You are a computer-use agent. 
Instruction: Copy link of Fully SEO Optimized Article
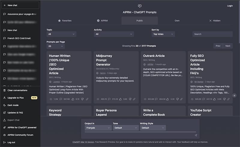coord(228,99)
